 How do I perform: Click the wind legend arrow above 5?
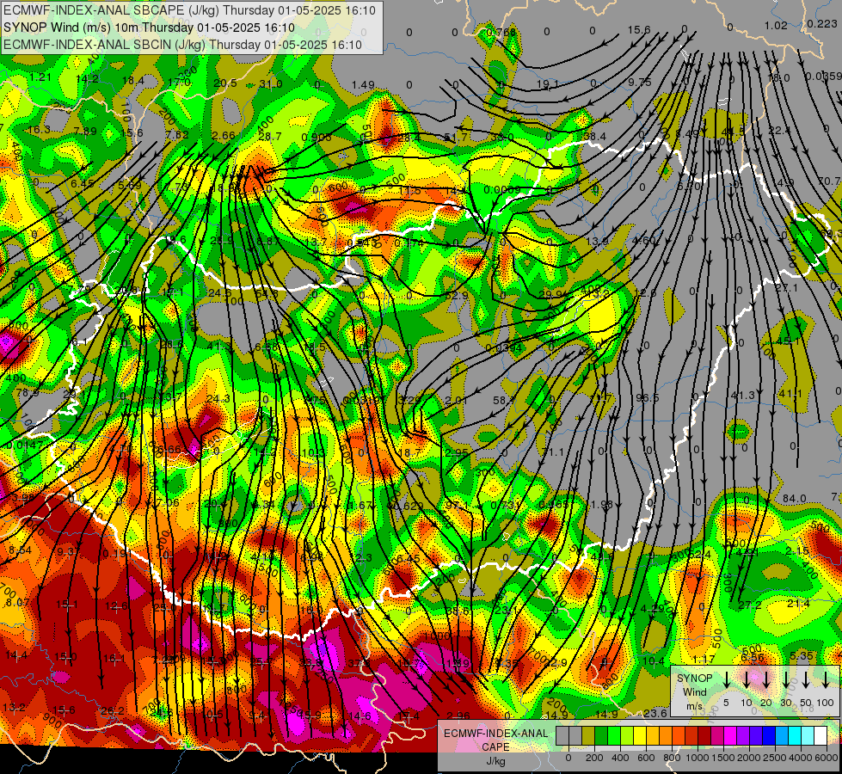(x=726, y=680)
